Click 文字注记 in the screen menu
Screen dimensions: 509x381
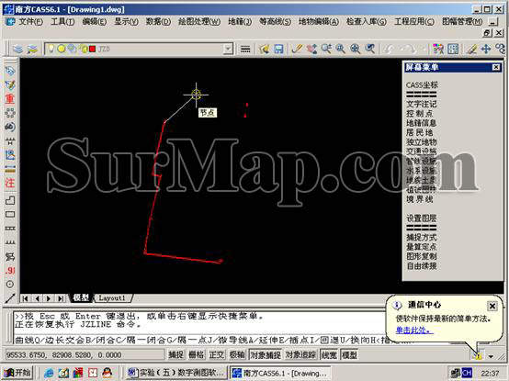[x=422, y=104]
